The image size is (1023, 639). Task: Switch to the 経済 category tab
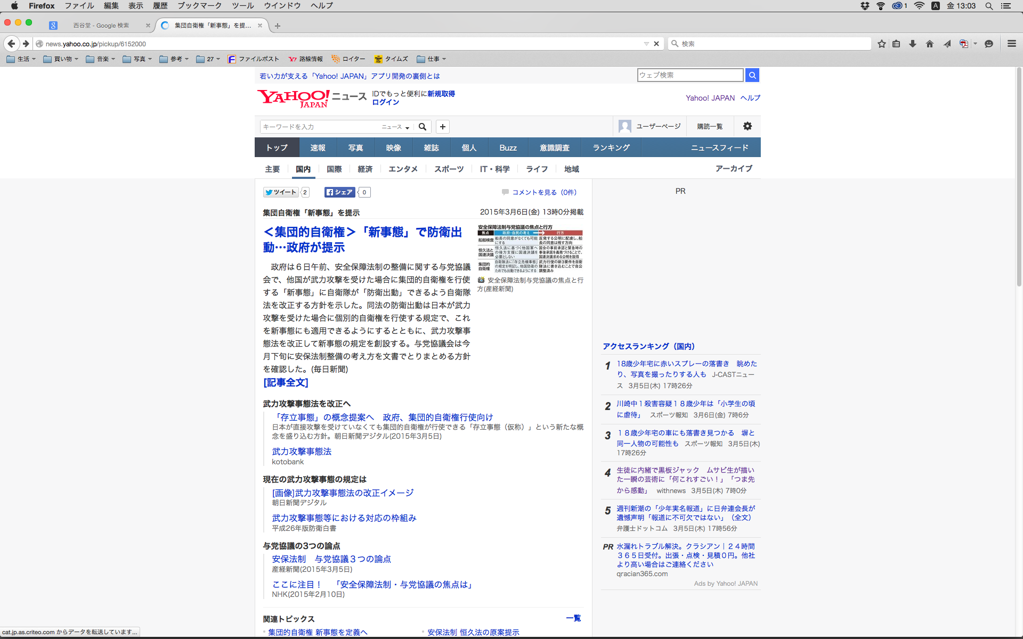[365, 169]
